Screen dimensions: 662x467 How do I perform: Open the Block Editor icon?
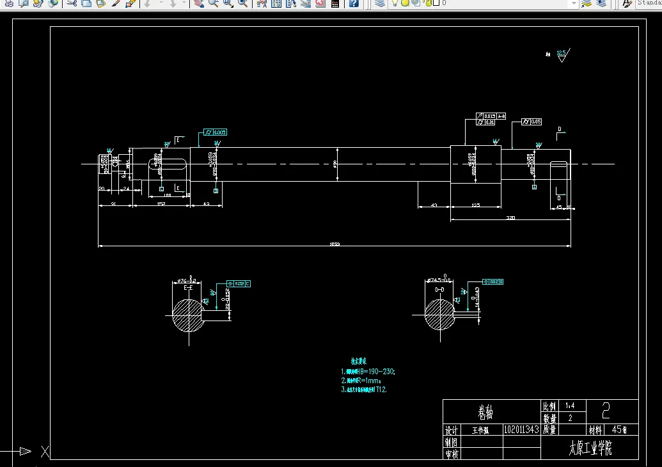click(x=130, y=3)
